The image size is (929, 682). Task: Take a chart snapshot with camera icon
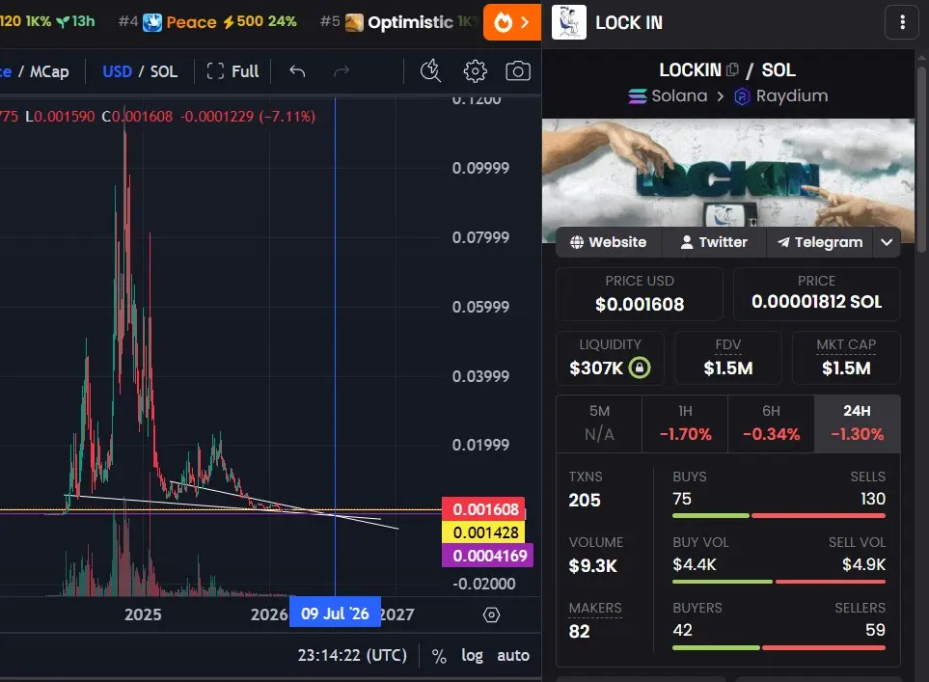518,71
